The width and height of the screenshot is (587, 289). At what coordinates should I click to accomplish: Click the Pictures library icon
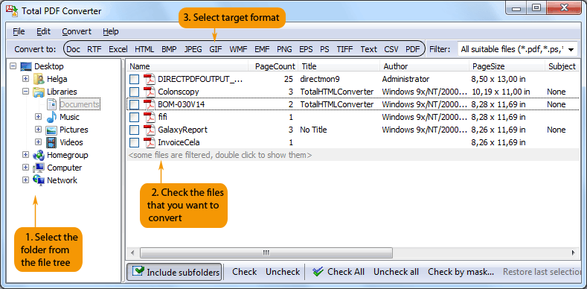pyautogui.click(x=51, y=130)
